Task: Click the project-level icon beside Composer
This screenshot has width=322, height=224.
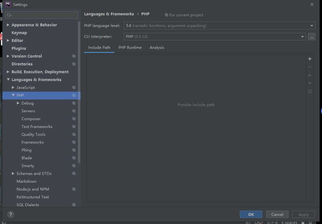Action: (x=74, y=119)
